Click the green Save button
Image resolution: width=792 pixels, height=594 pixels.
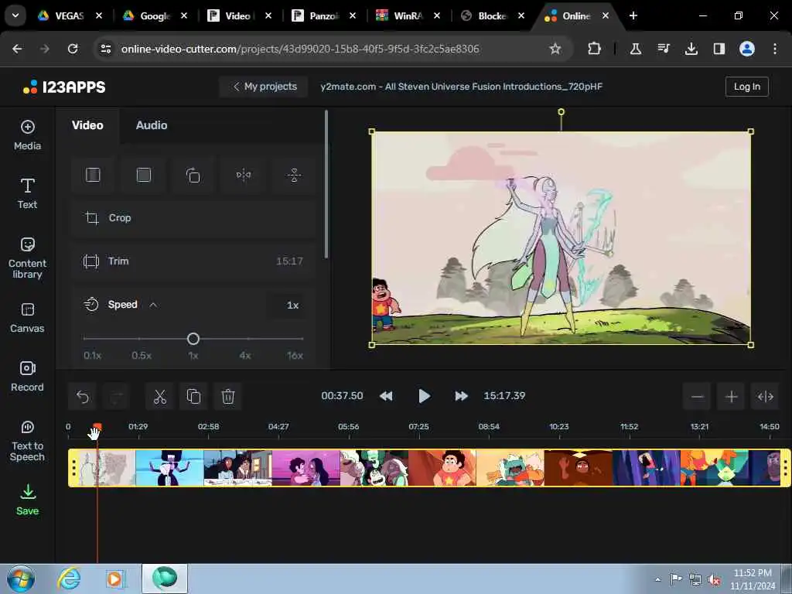click(x=27, y=500)
